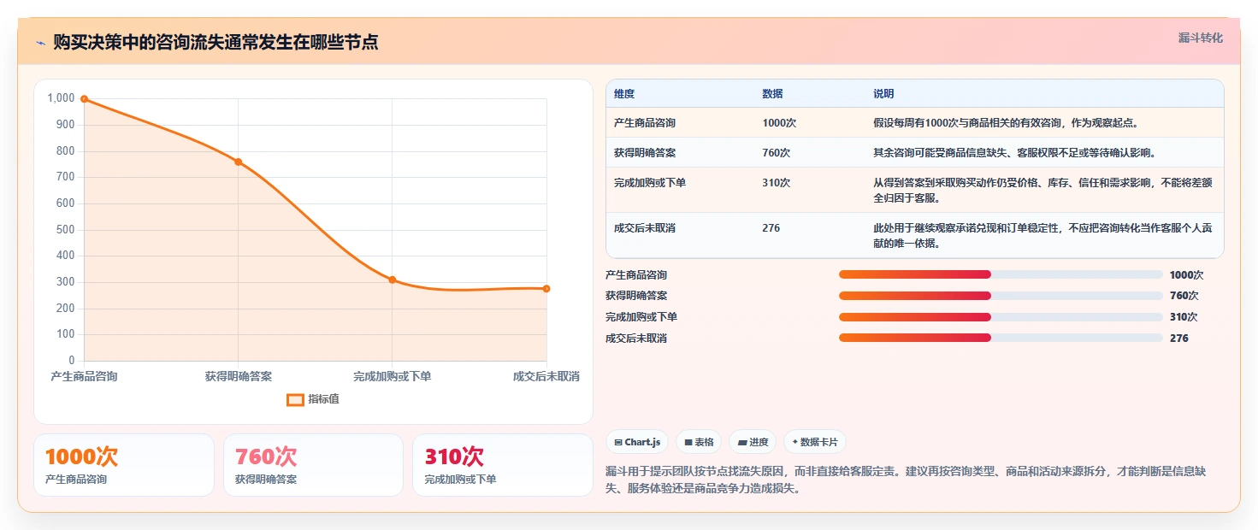This screenshot has height=530, width=1258.
Task: Click the 表格 tag chip
Action: click(x=699, y=442)
